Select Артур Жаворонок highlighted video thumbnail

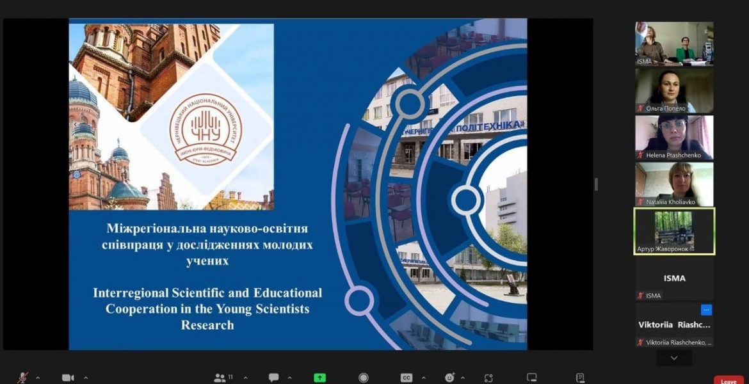click(674, 231)
